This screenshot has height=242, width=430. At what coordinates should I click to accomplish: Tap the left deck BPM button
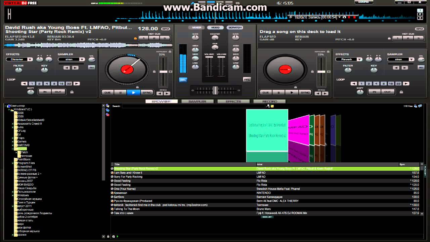165,29
